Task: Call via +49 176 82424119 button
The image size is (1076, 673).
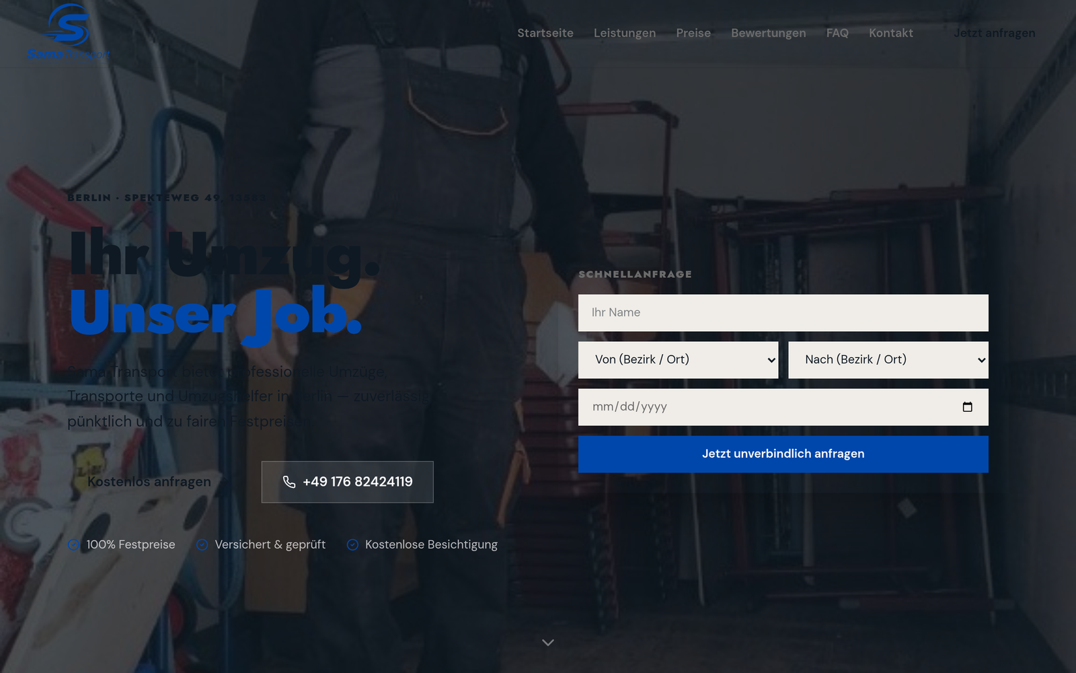Action: pyautogui.click(x=348, y=482)
